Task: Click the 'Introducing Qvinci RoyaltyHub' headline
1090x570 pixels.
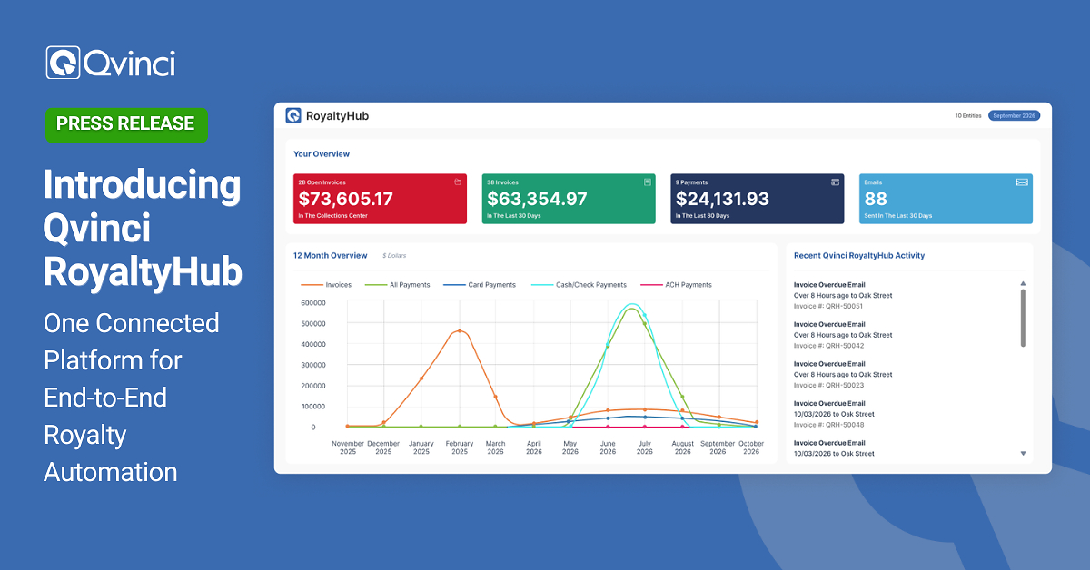Action: point(144,229)
